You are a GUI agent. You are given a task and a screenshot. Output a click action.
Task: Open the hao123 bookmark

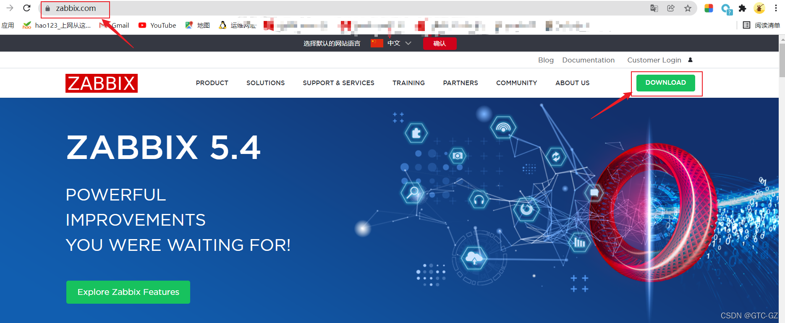[x=57, y=25]
